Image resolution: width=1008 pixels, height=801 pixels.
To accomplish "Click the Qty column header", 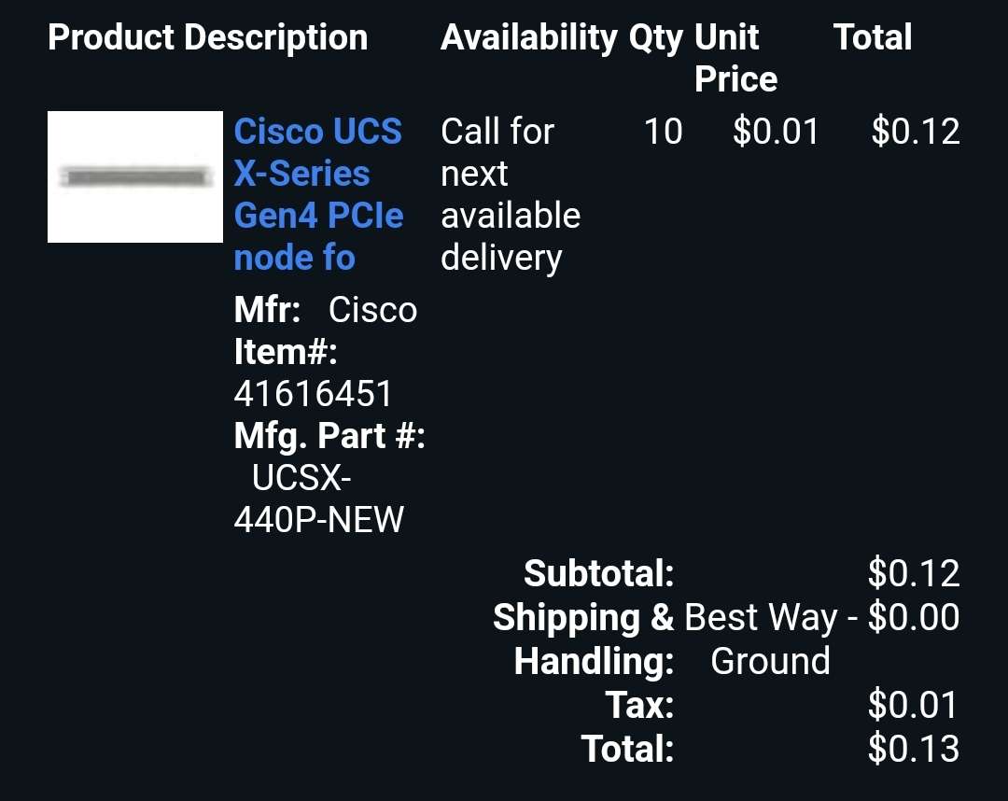I will [x=656, y=38].
